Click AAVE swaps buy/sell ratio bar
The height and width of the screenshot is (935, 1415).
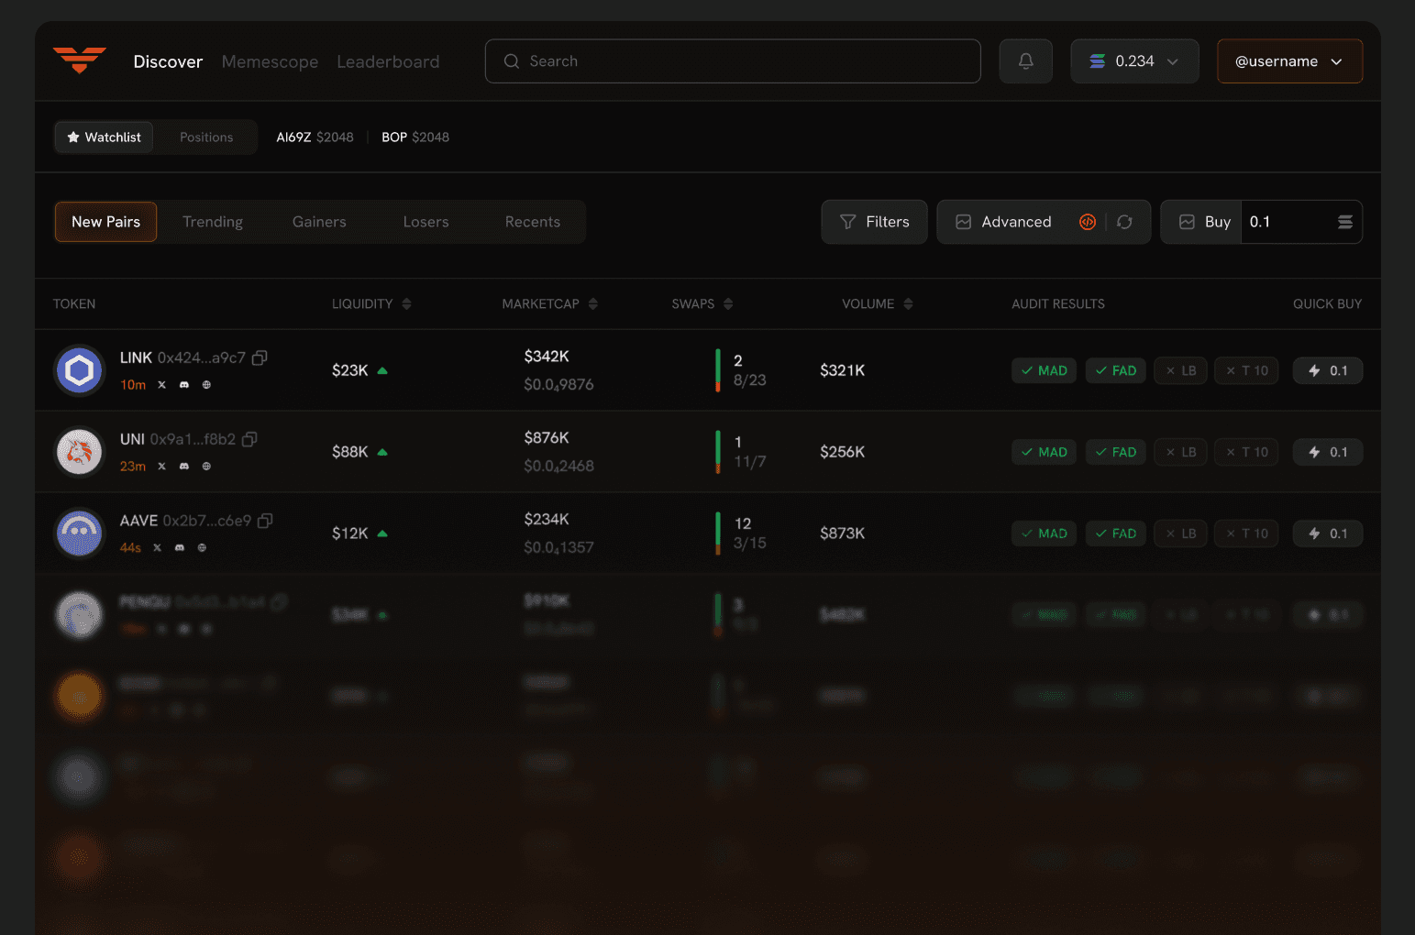[718, 533]
